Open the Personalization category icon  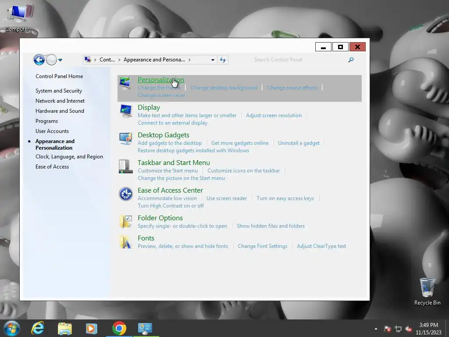point(125,83)
